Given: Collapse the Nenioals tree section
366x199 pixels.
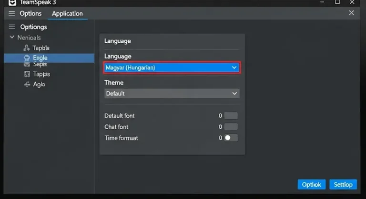Looking at the screenshot, I should tap(12, 37).
